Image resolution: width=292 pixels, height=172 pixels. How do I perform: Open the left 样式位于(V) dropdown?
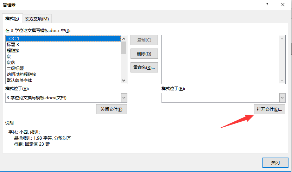pos(123,98)
